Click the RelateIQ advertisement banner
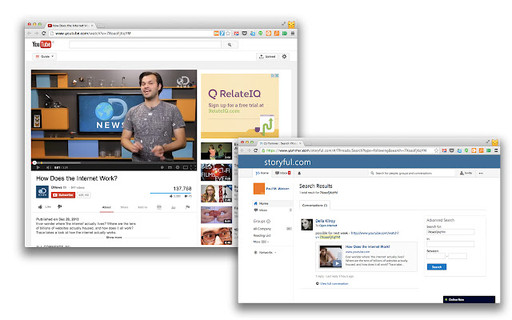The height and width of the screenshot is (320, 512). [240, 106]
